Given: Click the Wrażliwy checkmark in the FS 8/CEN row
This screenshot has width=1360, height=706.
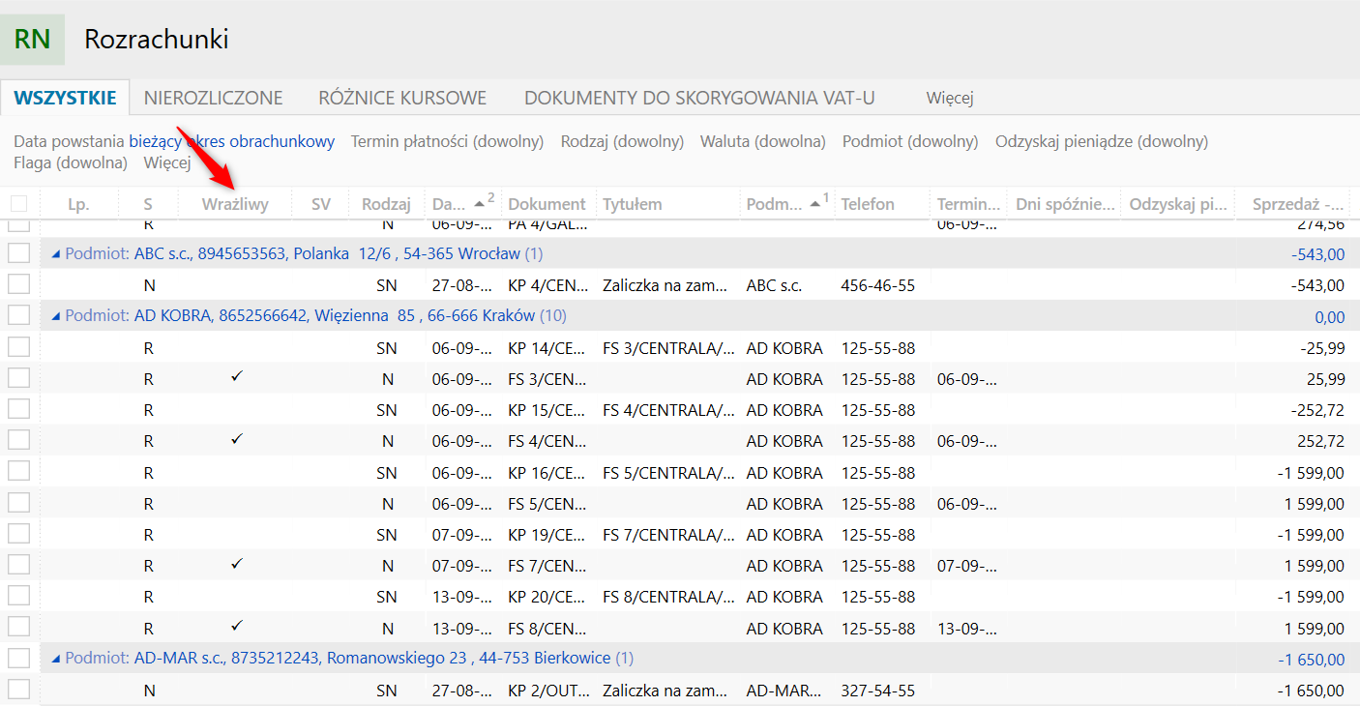Looking at the screenshot, I should pos(237,626).
